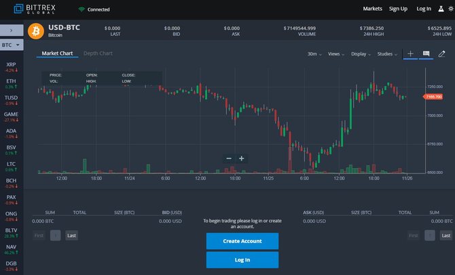Click the orange Bitcoin coin icon
The image size is (455, 275).
point(36,31)
